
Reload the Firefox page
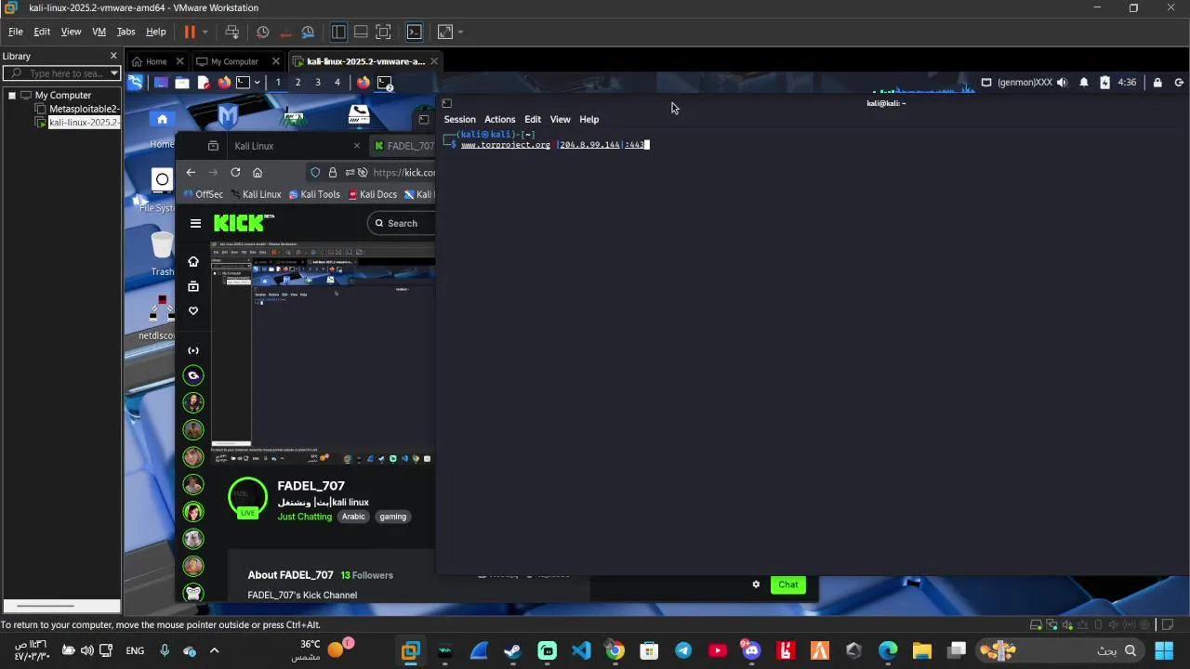[x=235, y=172]
